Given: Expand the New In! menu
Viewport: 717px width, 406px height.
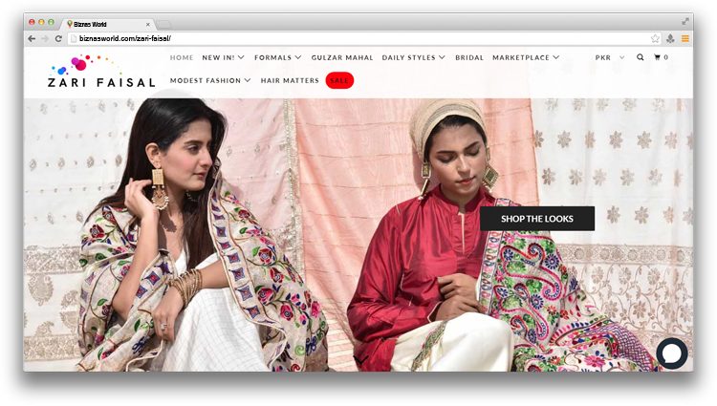Looking at the screenshot, I should coord(223,57).
